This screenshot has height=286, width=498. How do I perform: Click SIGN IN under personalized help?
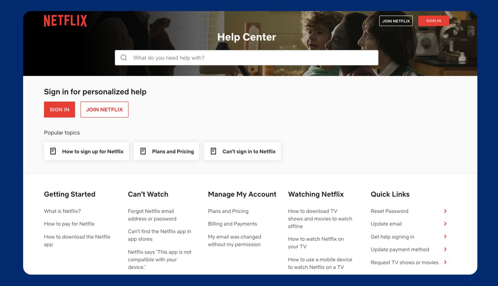coord(59,109)
